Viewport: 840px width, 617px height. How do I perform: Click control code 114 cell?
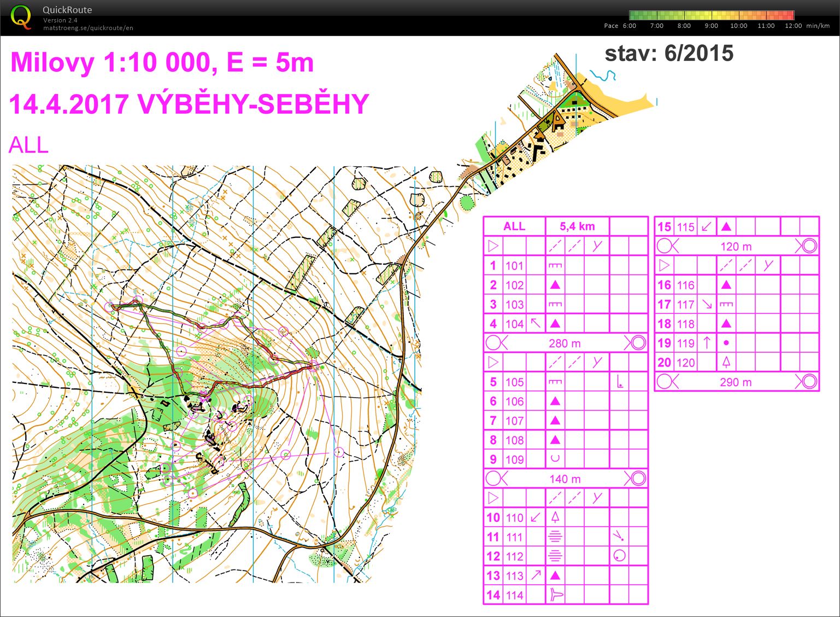pos(514,595)
